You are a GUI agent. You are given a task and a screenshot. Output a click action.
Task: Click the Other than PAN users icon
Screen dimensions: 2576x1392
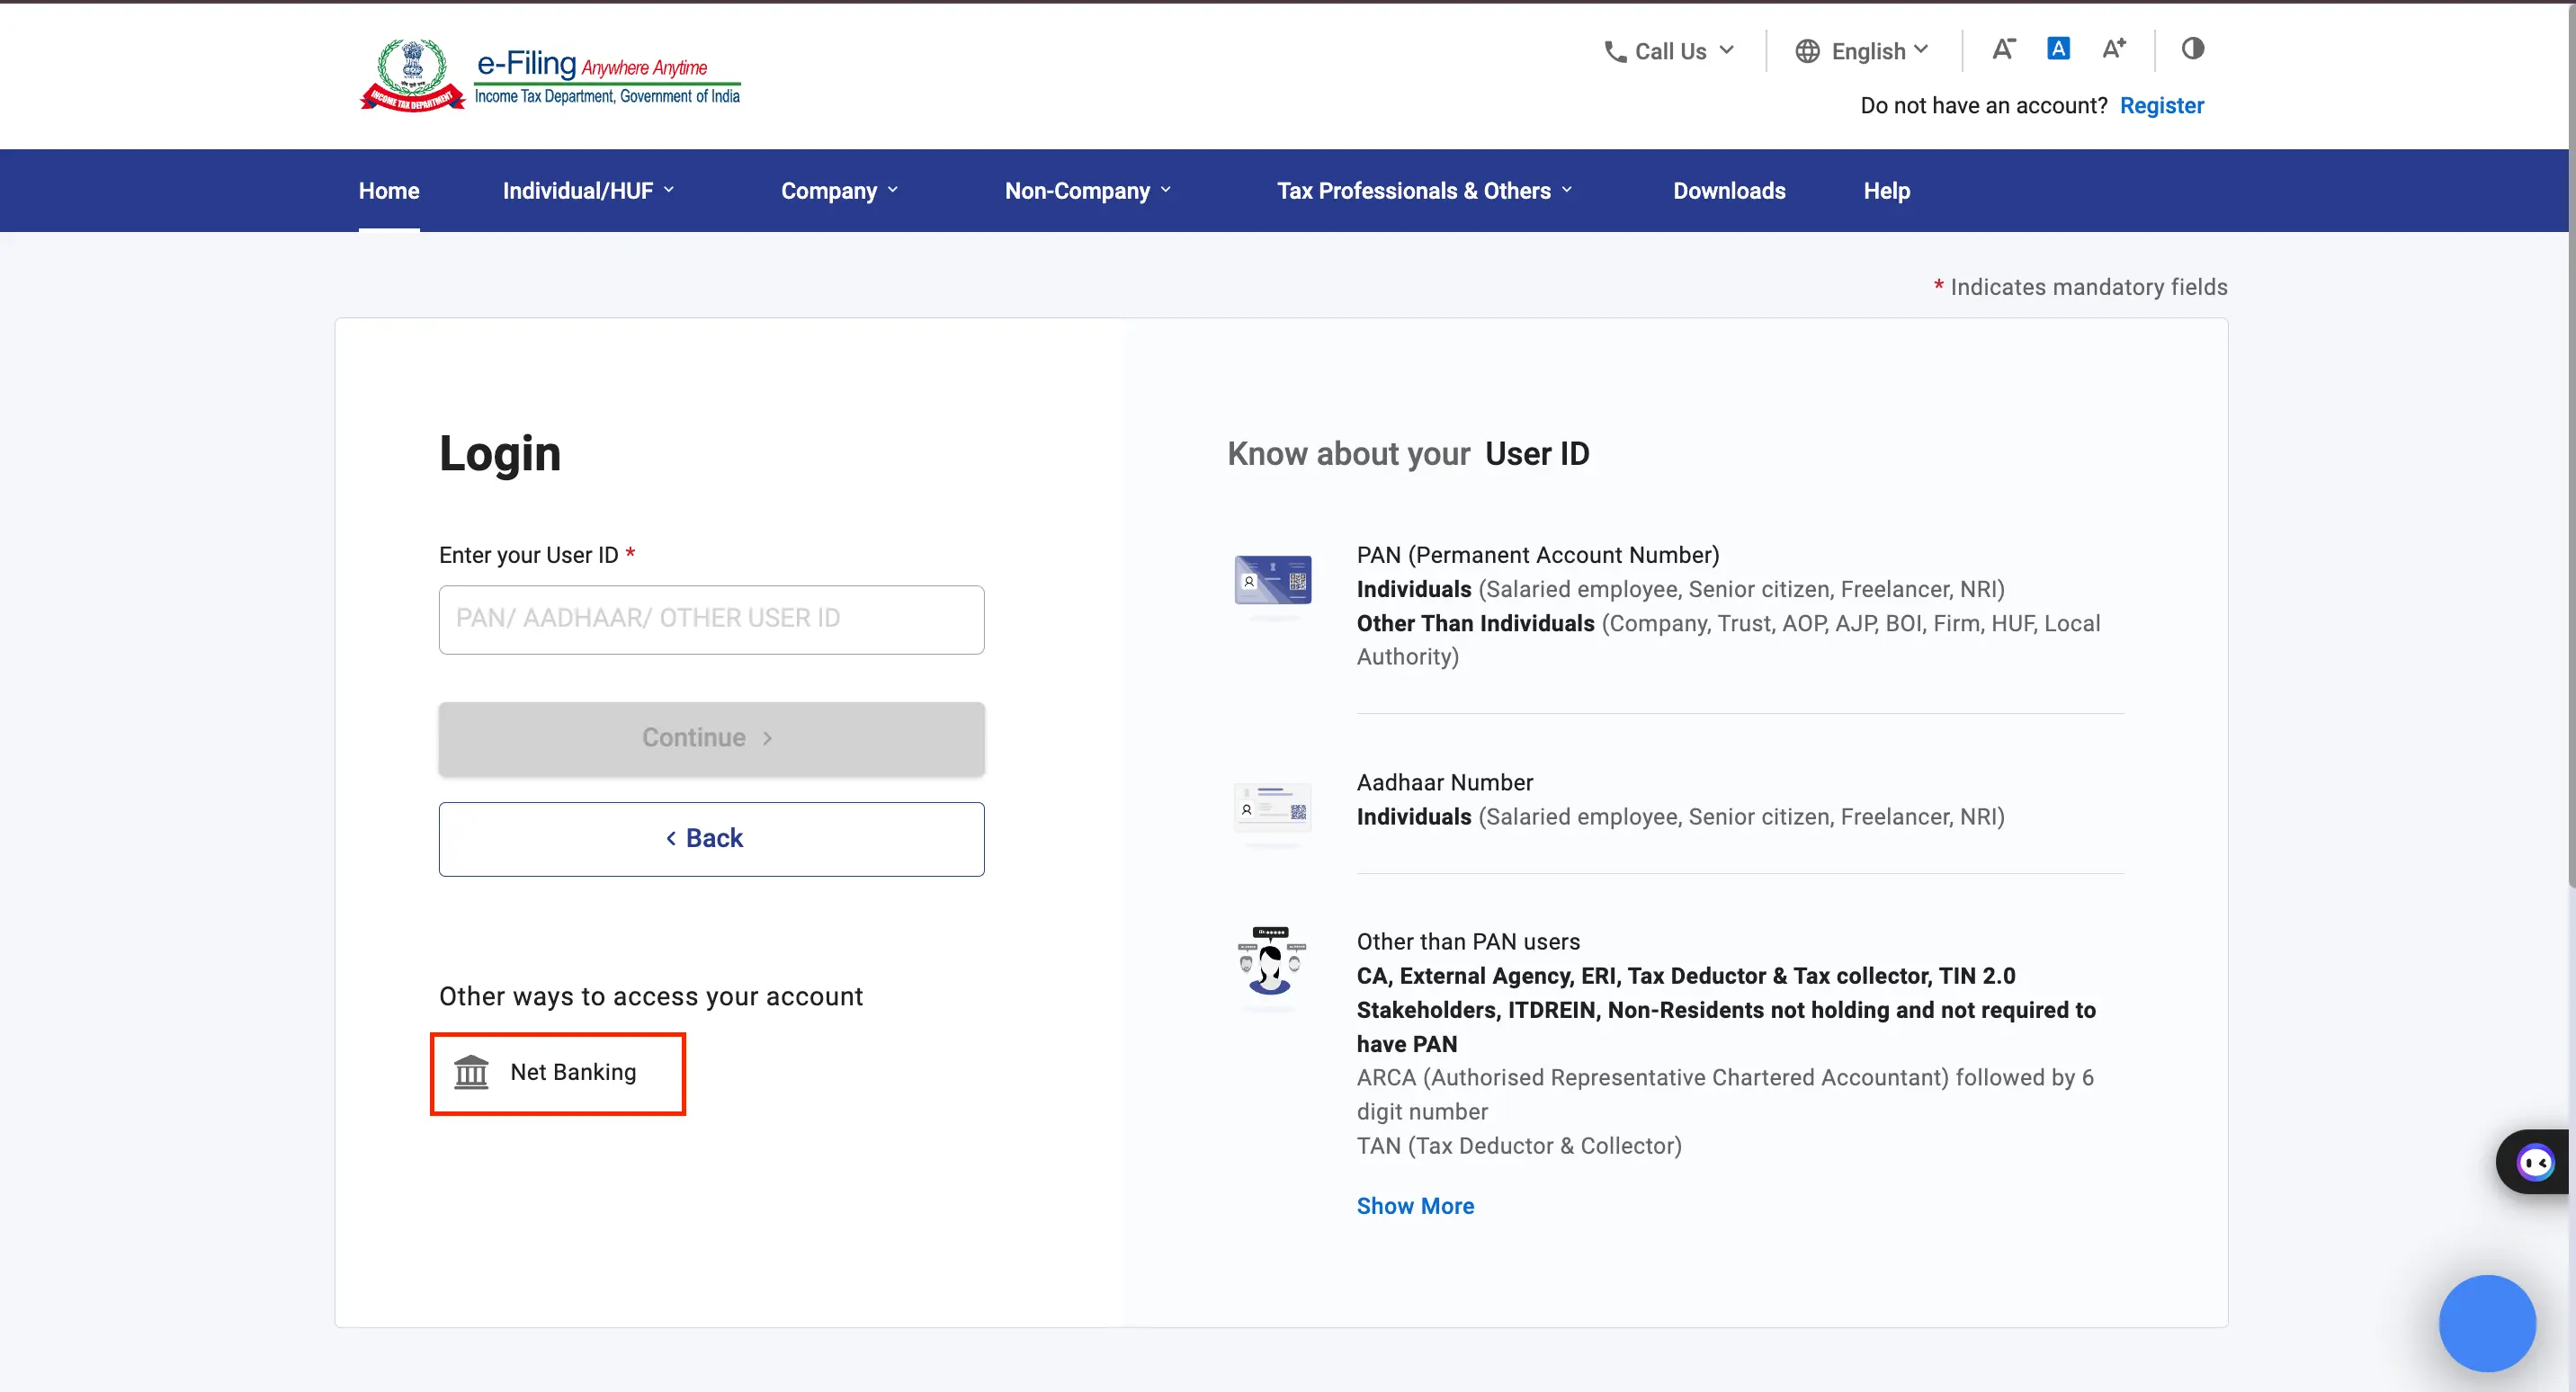1270,960
